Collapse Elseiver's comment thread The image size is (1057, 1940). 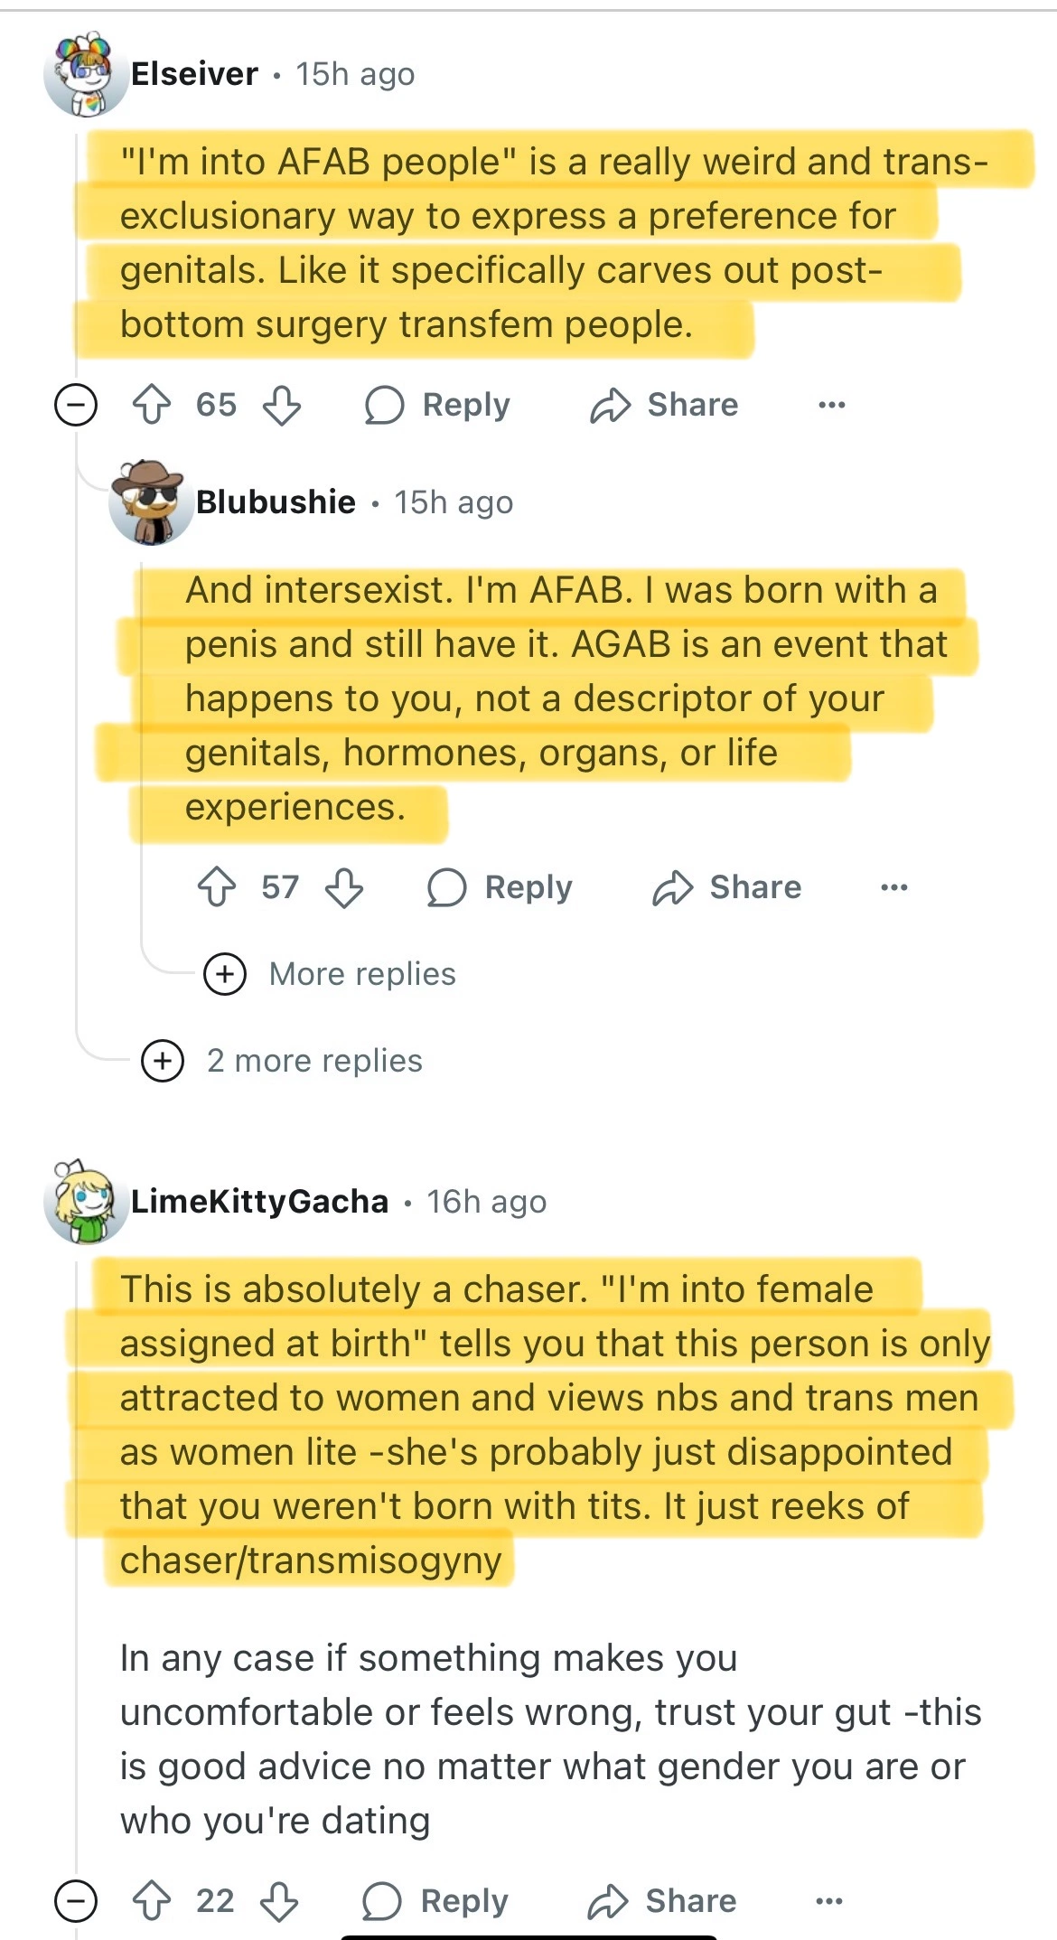coord(76,405)
